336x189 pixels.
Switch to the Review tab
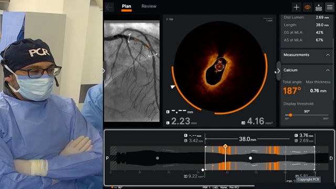(149, 6)
